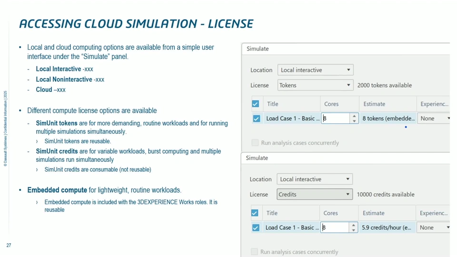The image size is (457, 257).
Task: Click the '8 tokens (embedde...' estimate cell
Action: [388, 119]
